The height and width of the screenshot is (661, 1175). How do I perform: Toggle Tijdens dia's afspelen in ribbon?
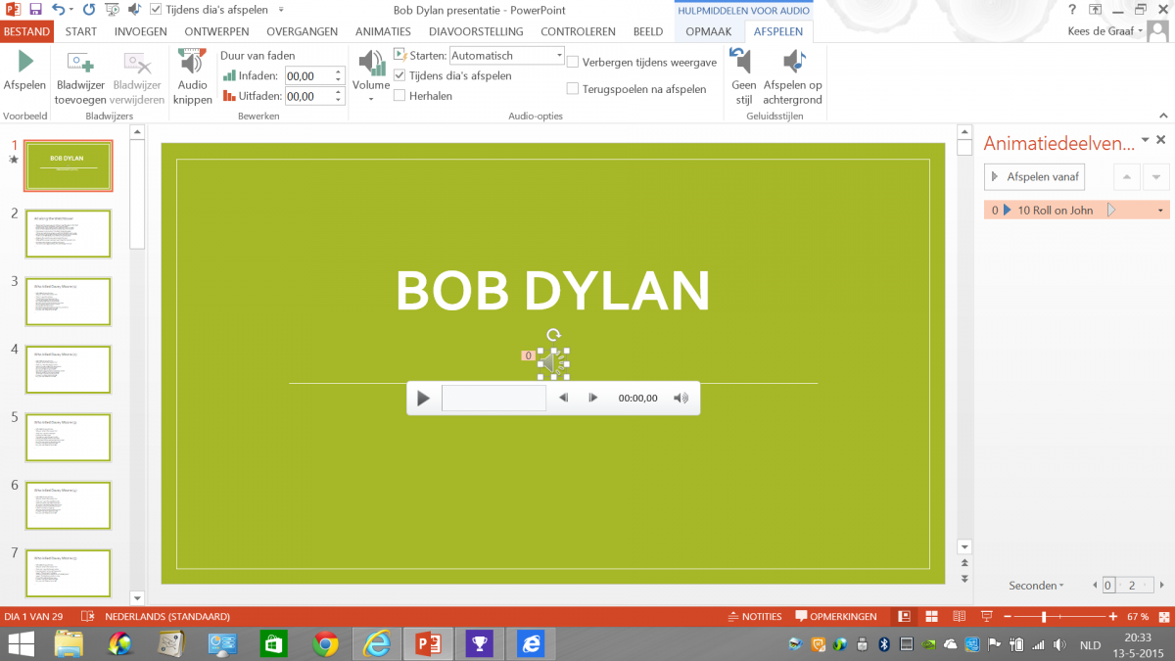[399, 75]
